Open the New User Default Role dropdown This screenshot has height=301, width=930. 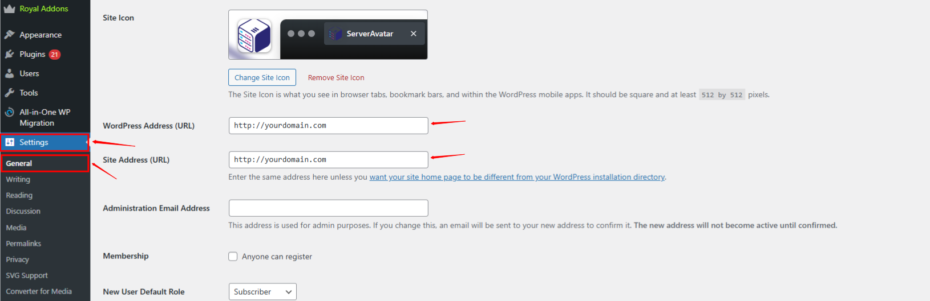coord(262,292)
